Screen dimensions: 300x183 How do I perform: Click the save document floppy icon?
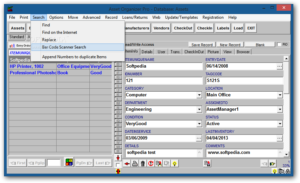[x=207, y=164]
